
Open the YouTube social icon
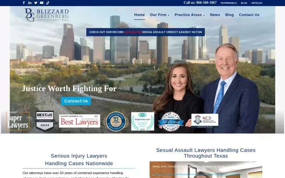point(42,3)
